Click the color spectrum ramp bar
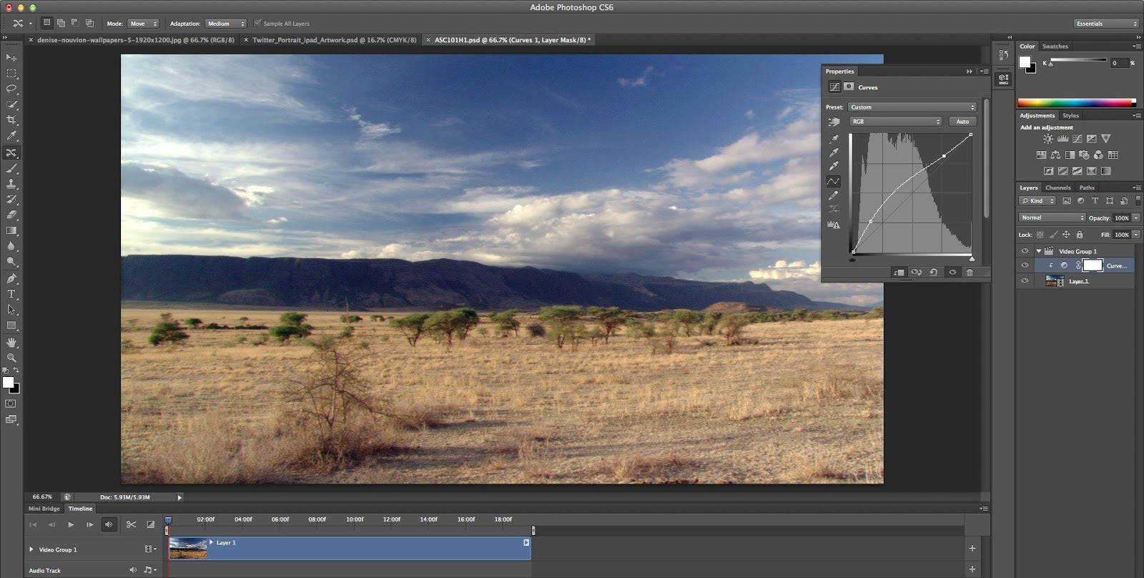The height and width of the screenshot is (578, 1144). pyautogui.click(x=1075, y=103)
